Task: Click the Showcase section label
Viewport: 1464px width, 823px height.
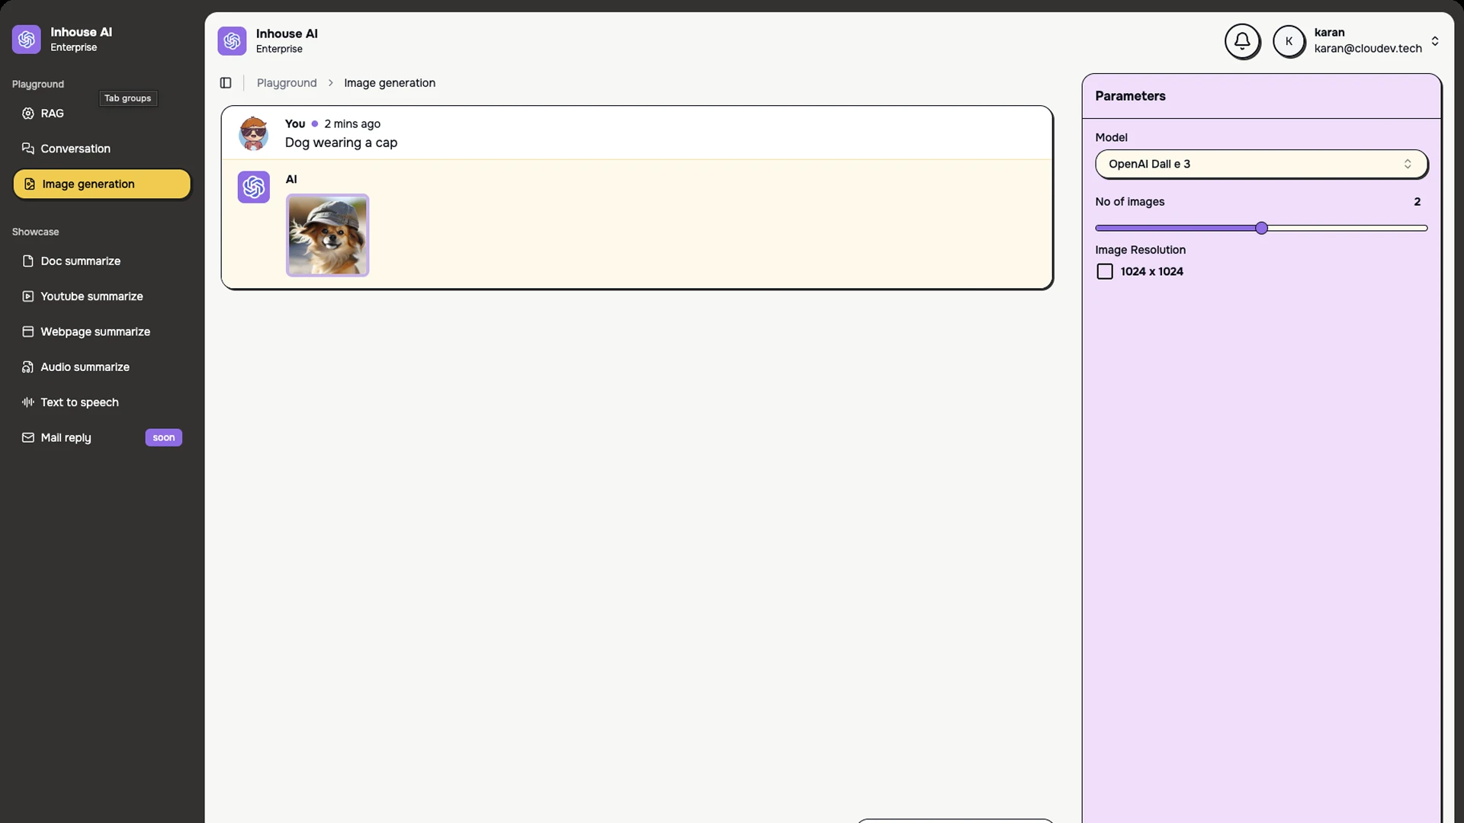Action: tap(36, 232)
